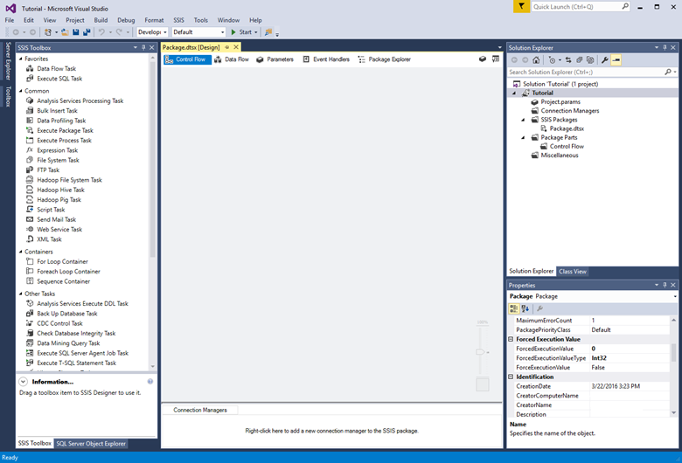Click the Open File folder icon
The width and height of the screenshot is (682, 463).
coord(65,32)
